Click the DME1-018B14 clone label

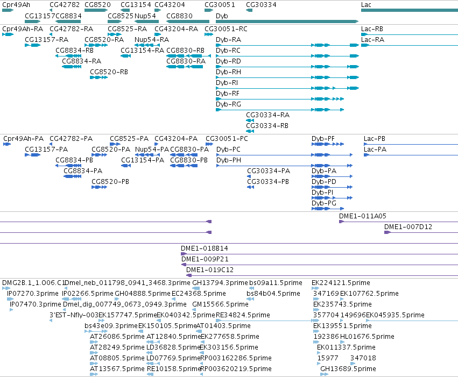205,248
